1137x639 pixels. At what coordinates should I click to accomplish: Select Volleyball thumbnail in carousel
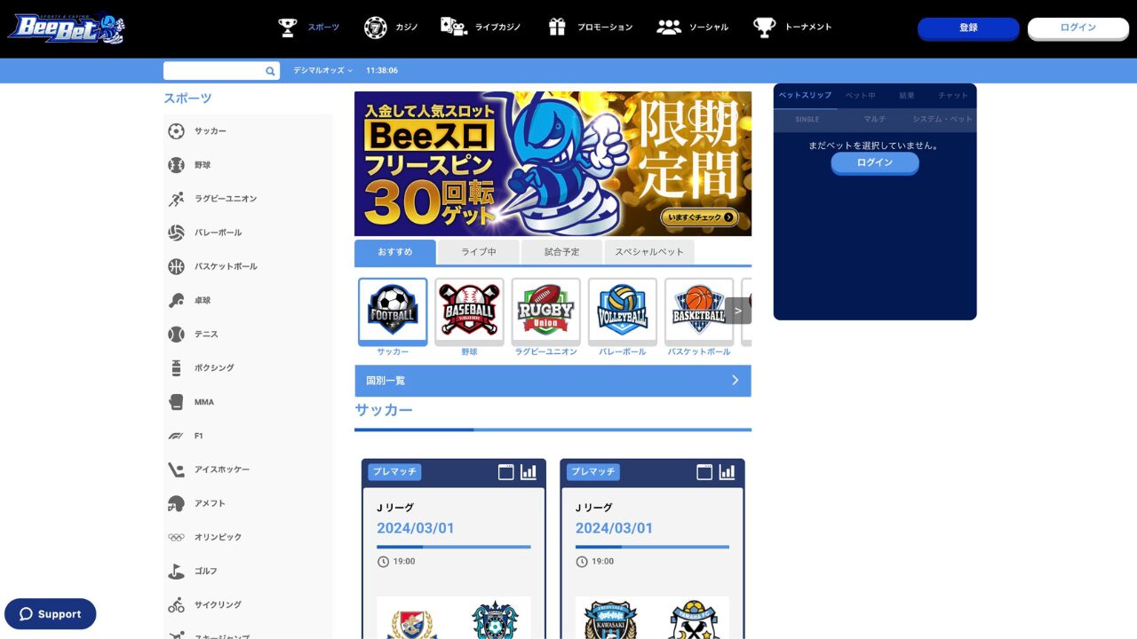[623, 312]
